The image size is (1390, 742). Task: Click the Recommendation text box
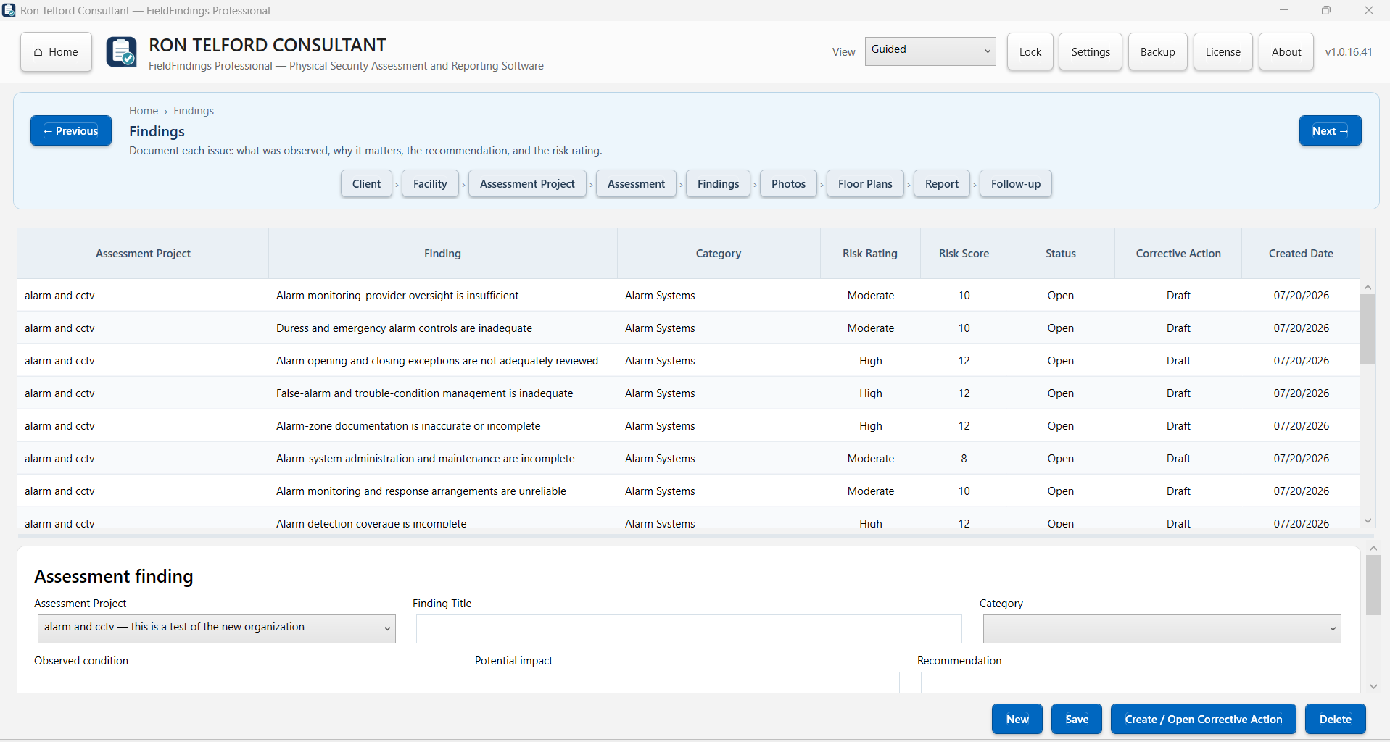tap(1130, 683)
